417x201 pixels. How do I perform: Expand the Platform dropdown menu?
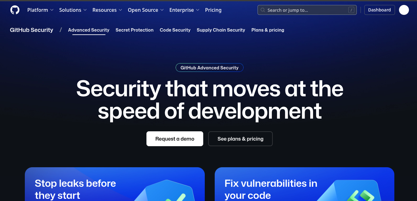coord(40,10)
